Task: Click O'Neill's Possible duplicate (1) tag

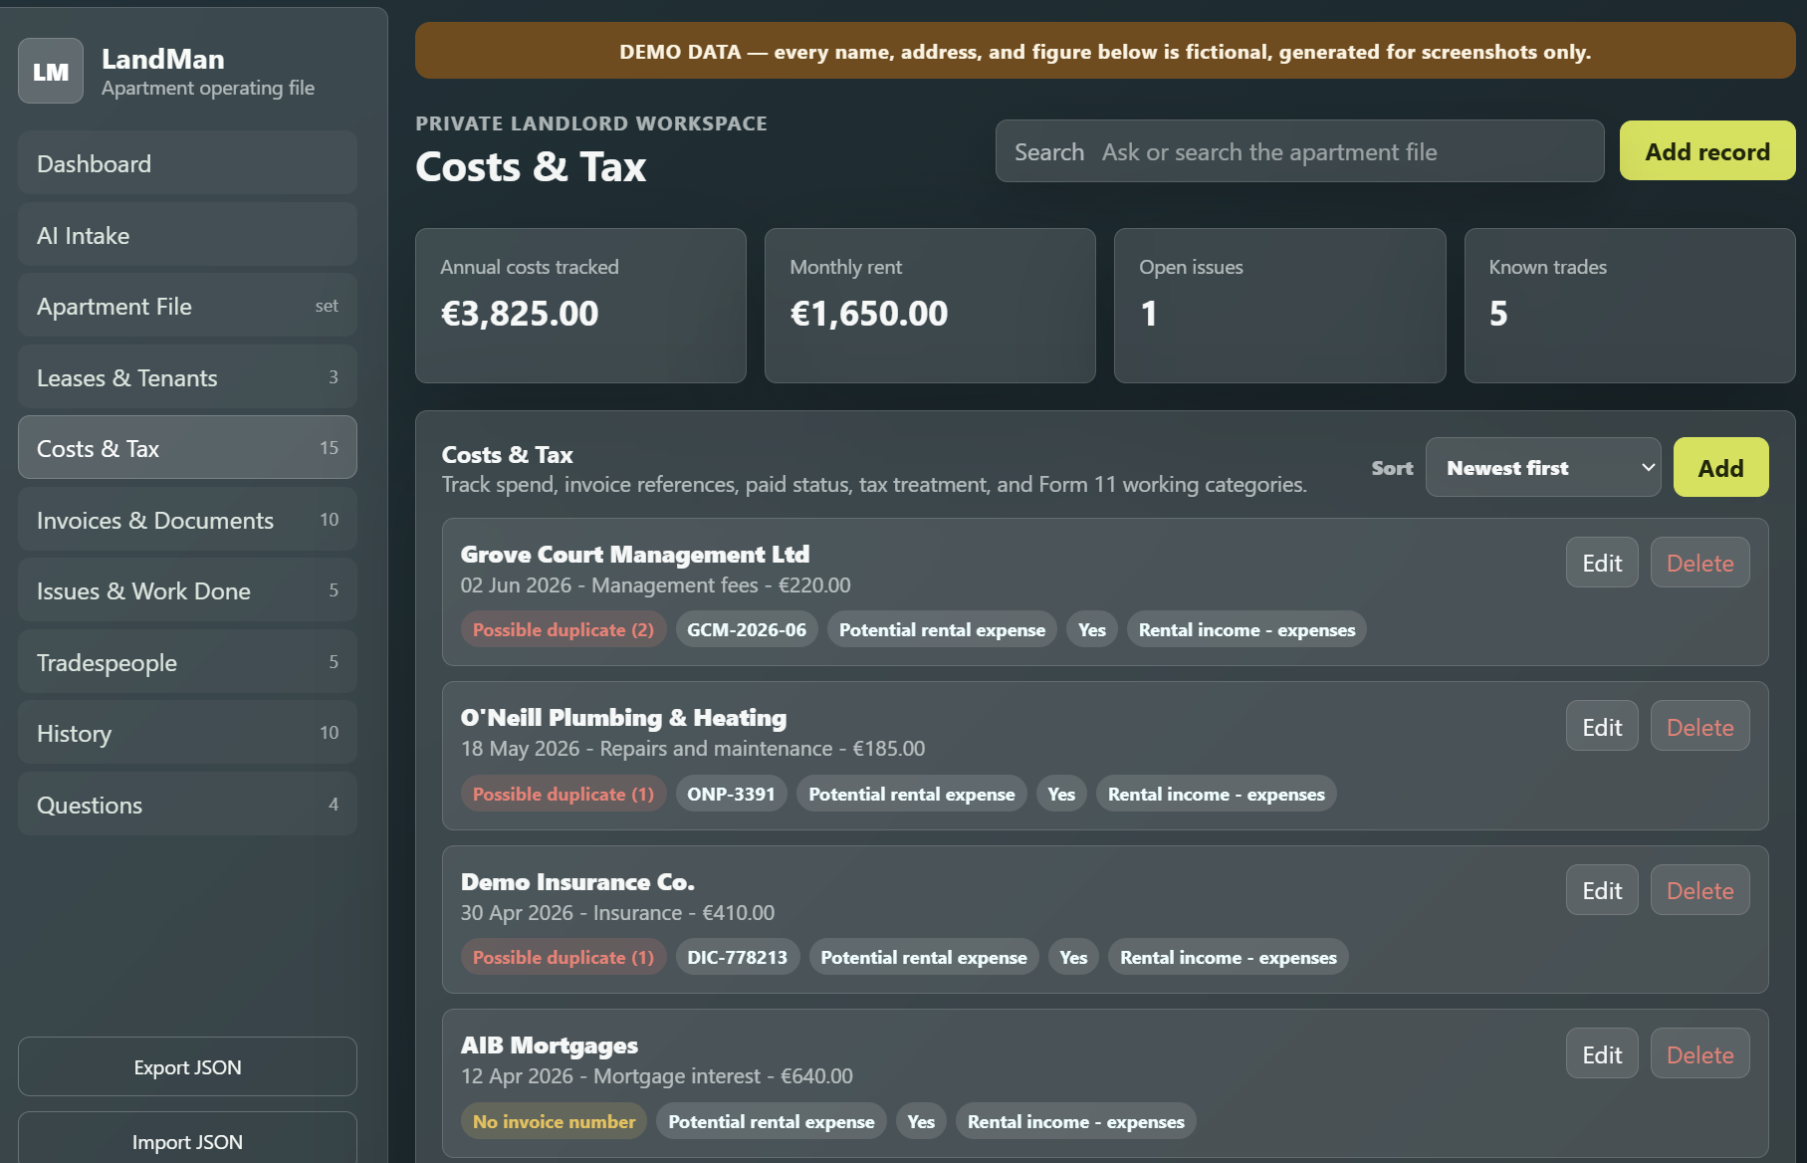Action: (564, 794)
